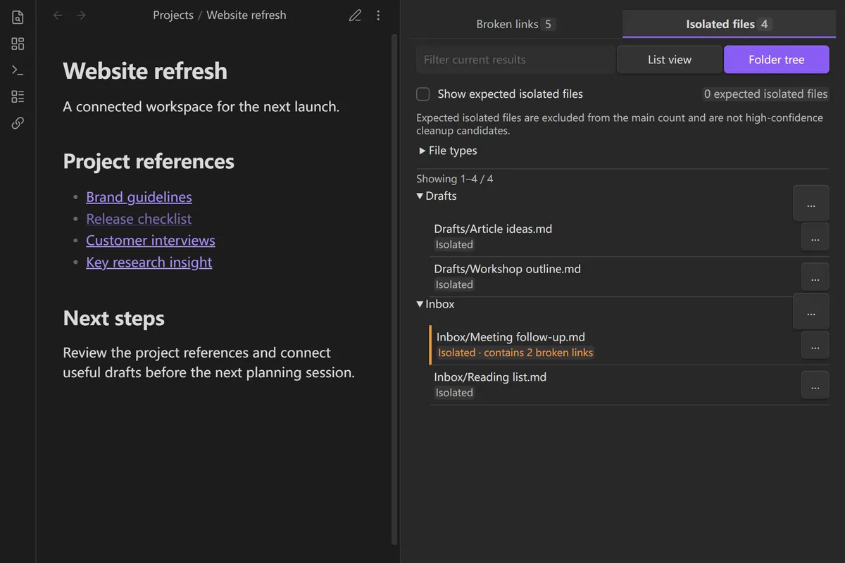This screenshot has height=563, width=845.
Task: Click the '0 expected isolated files' badge
Action: (765, 94)
